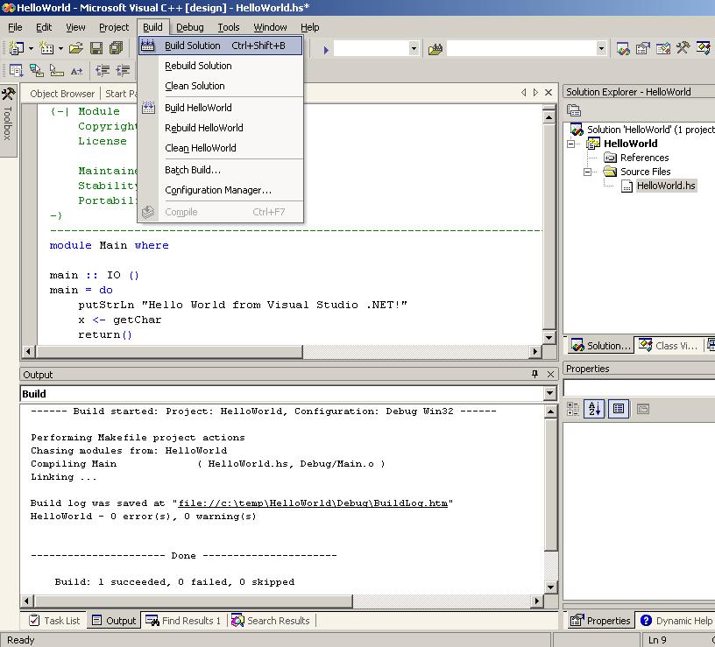The height and width of the screenshot is (647, 715).
Task: Click the New Project toolbar icon
Action: (17, 48)
